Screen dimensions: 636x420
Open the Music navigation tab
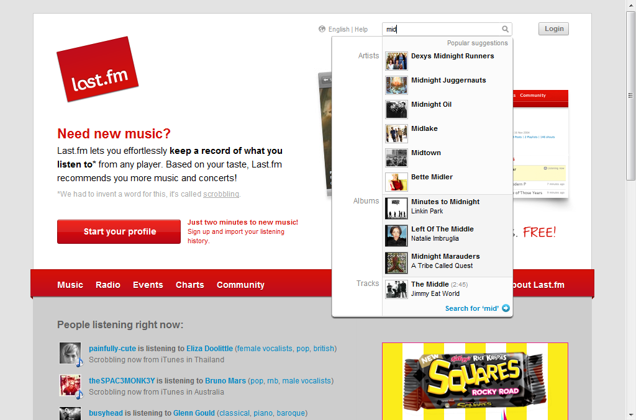[x=70, y=285]
